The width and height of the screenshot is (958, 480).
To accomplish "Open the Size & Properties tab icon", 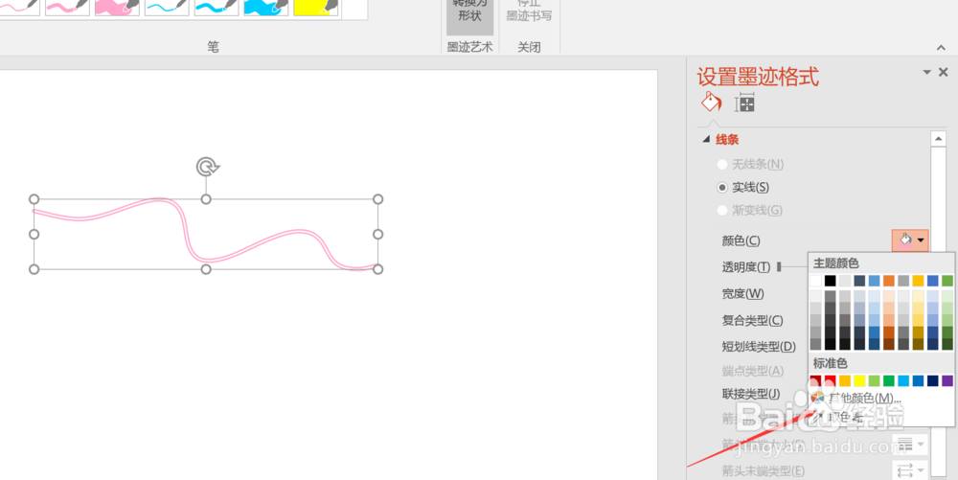I will point(744,103).
